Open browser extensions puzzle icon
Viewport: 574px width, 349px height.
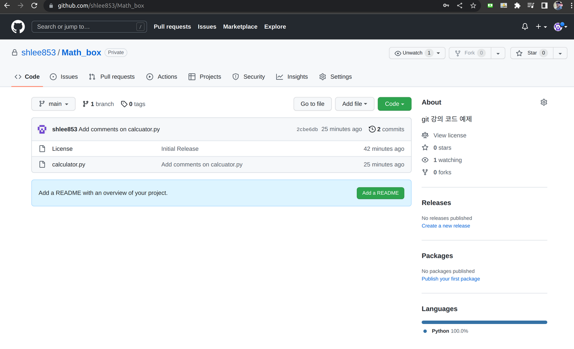coord(517,6)
